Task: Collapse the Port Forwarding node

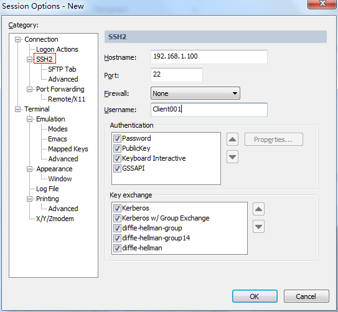Action: tap(29, 89)
